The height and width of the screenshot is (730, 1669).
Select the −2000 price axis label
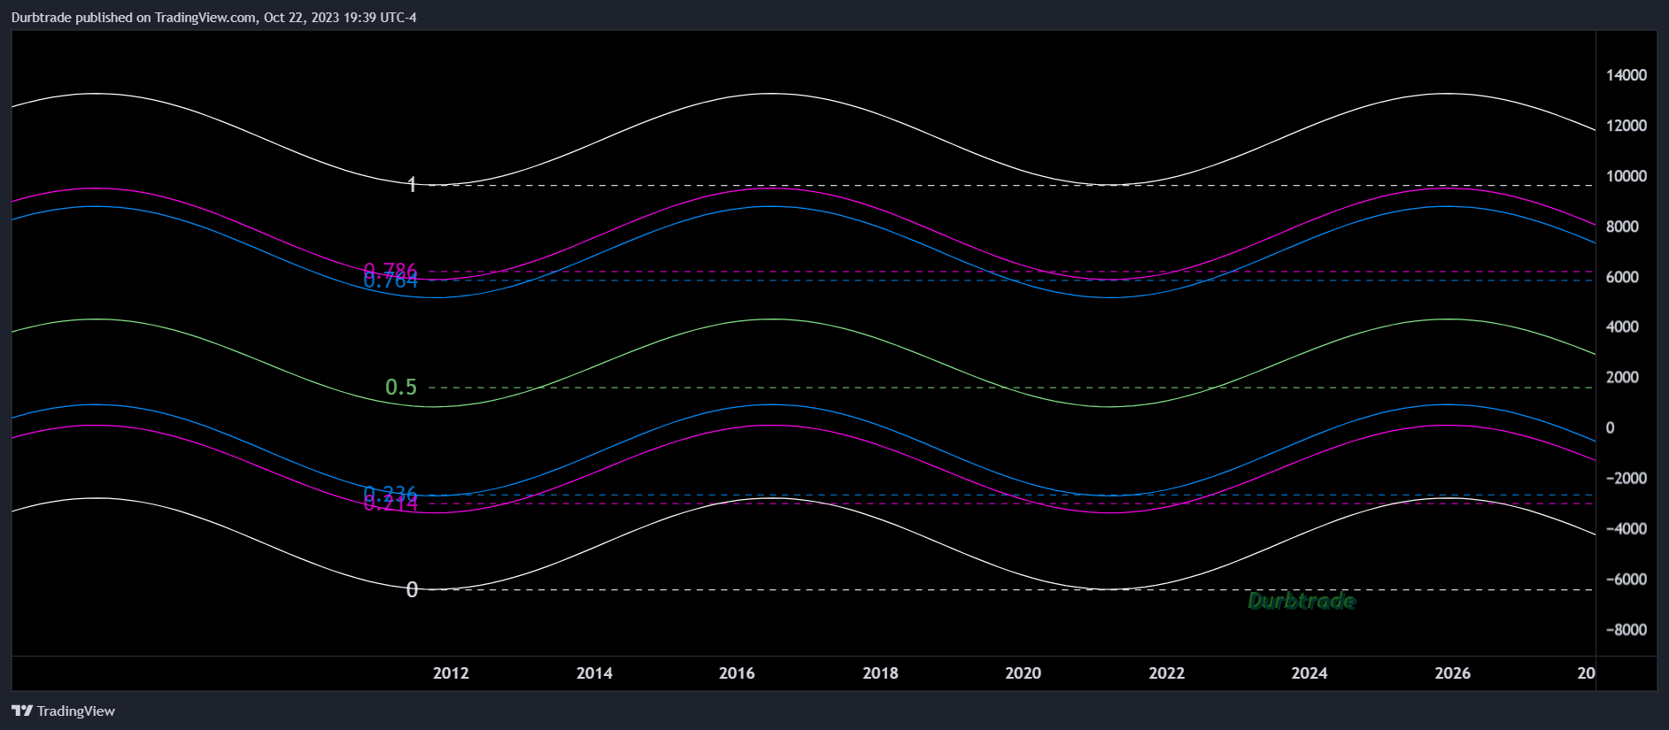click(1627, 478)
